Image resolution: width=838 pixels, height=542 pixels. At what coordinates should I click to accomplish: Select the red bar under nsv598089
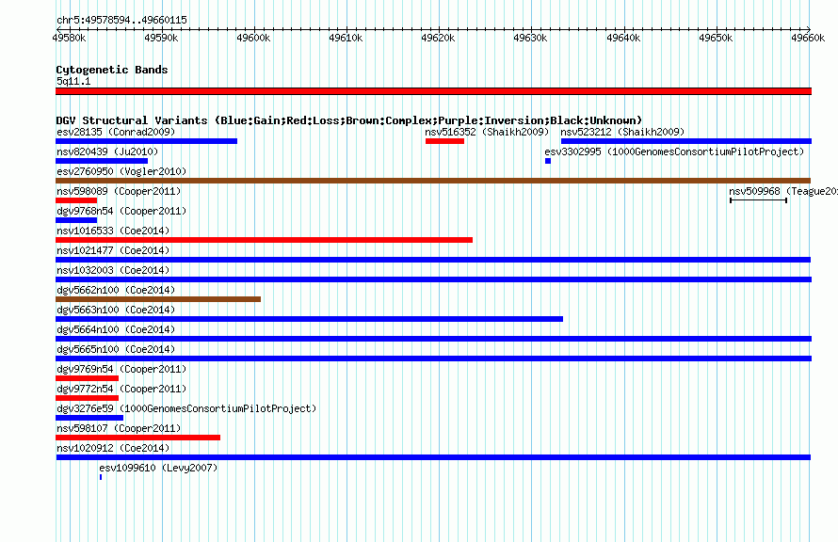click(76, 200)
